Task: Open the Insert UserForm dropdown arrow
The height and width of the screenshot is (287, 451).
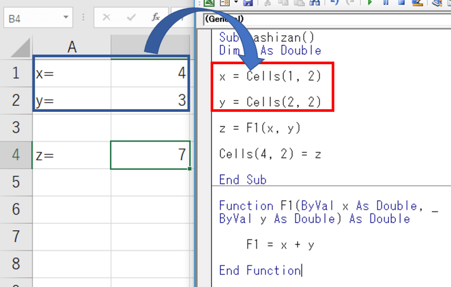Action: 236,3
